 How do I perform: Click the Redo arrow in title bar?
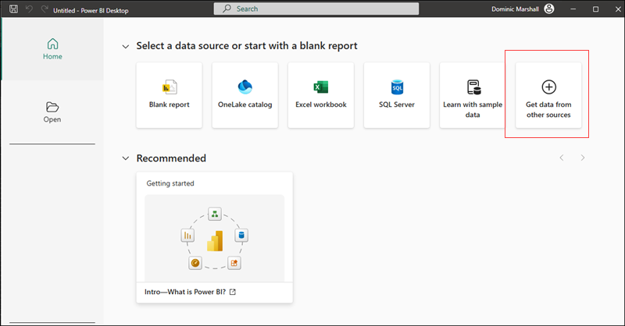click(x=43, y=9)
